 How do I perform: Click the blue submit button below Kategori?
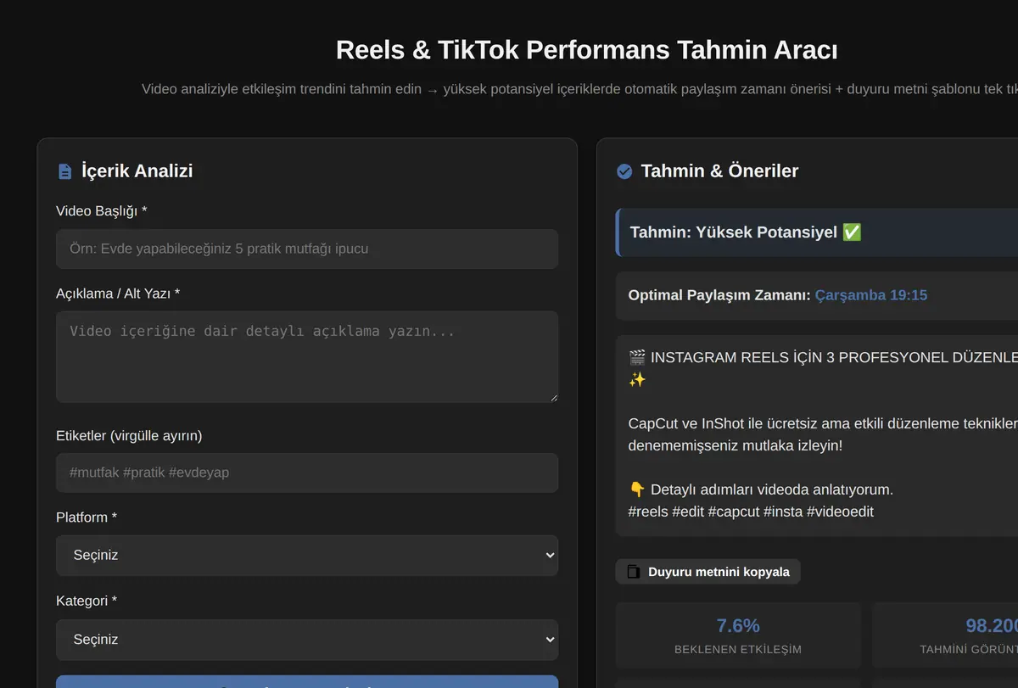click(307, 681)
